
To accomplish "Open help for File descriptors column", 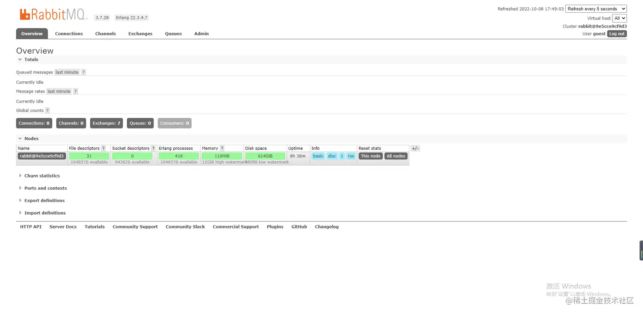I will (x=103, y=148).
